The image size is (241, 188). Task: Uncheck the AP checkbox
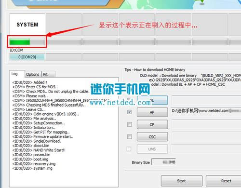tap(129, 112)
